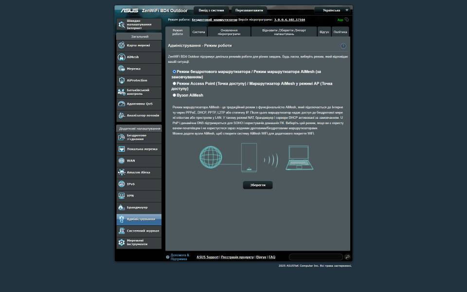Open the Карта мережі network map icon
Viewport: 467px width, 292px height.
pos(122,45)
